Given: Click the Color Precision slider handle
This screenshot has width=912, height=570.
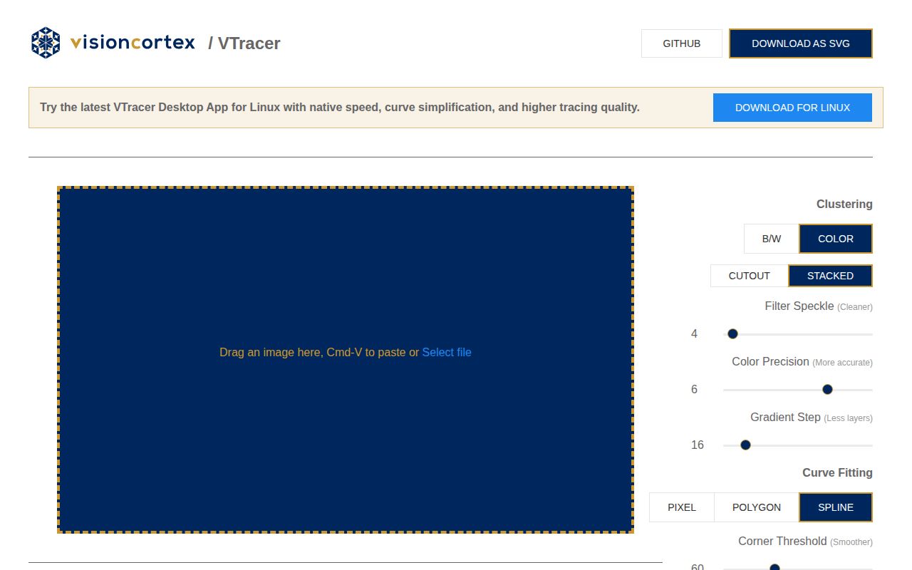Looking at the screenshot, I should (827, 389).
